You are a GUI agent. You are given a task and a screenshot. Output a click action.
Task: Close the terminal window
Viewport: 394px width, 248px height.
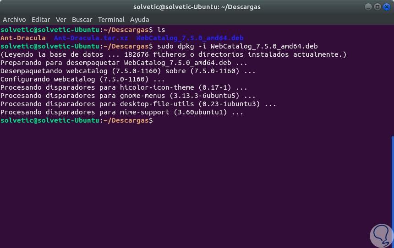[x=386, y=7]
